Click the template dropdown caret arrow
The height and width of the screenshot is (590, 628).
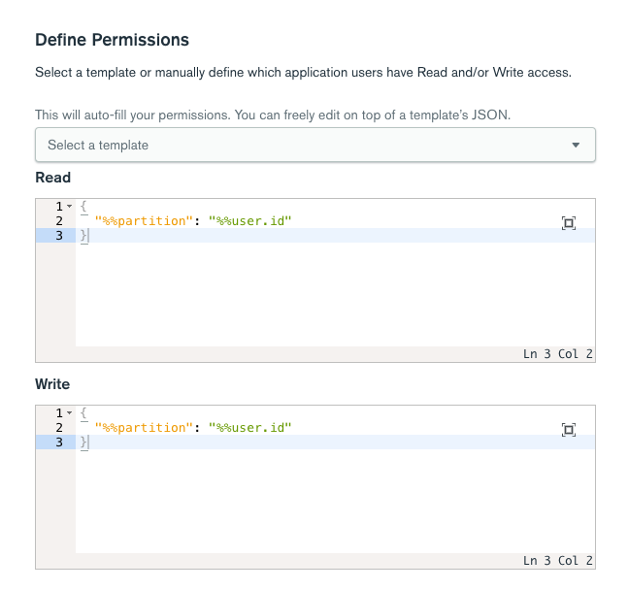tap(576, 145)
